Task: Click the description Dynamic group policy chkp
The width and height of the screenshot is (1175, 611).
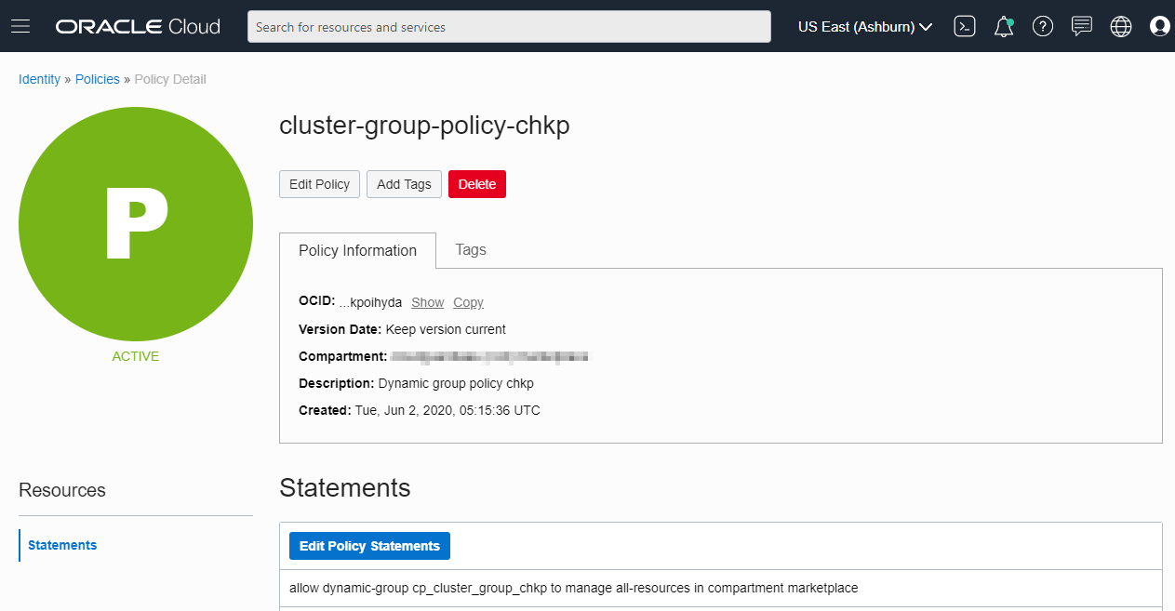Action: [456, 383]
